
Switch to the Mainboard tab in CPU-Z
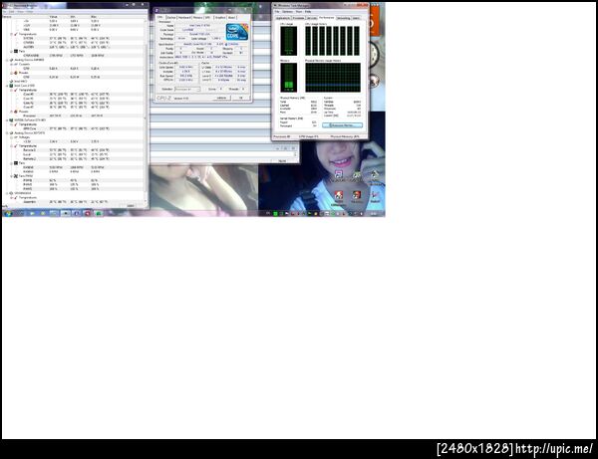click(x=184, y=18)
